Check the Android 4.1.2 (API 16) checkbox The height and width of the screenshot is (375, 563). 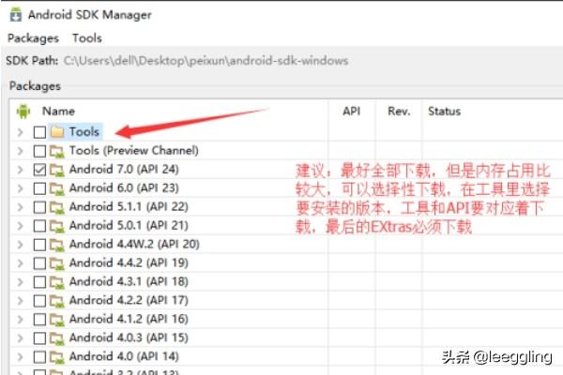coord(39,319)
